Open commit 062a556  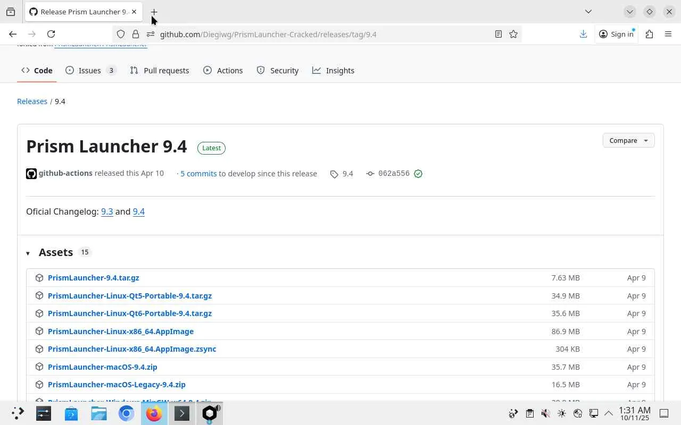394,174
